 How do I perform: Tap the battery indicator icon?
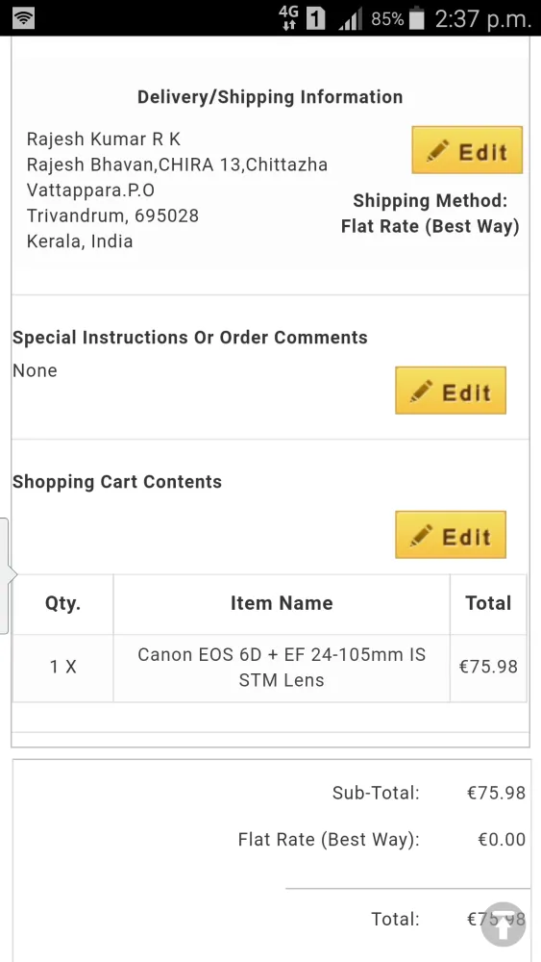(x=417, y=18)
